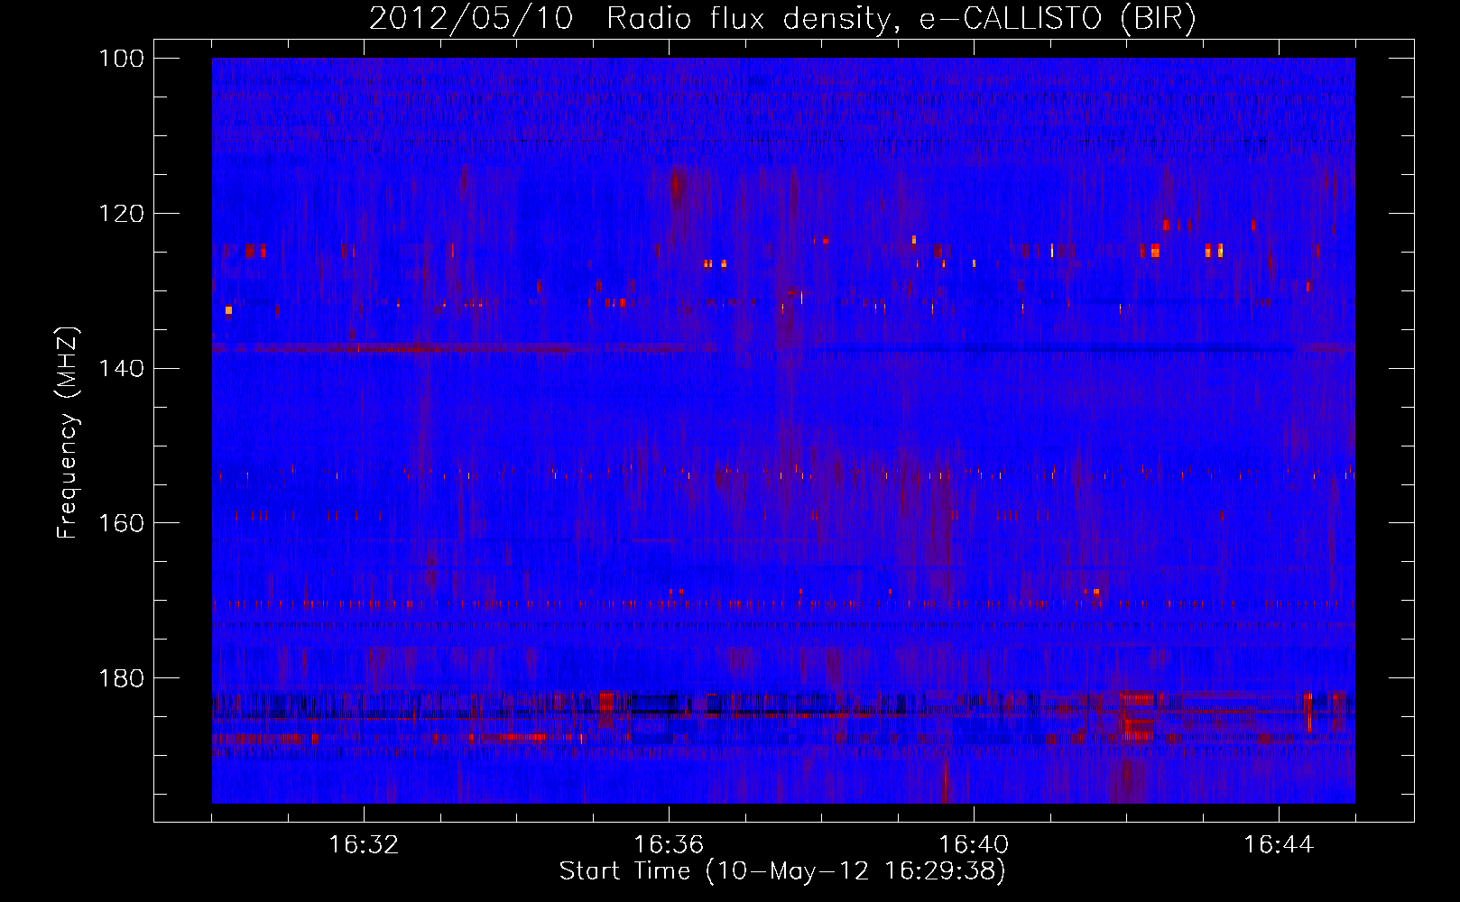This screenshot has width=1460, height=902.
Task: Select the '2012/05/10' date in the title
Action: 471,19
